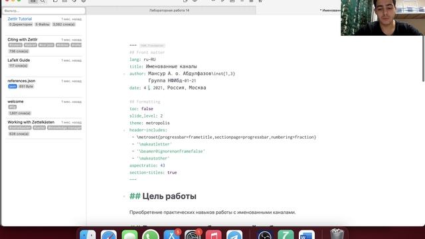Open Microsoft Word from the dock
The width and height of the screenshot is (425, 239).
(307, 234)
